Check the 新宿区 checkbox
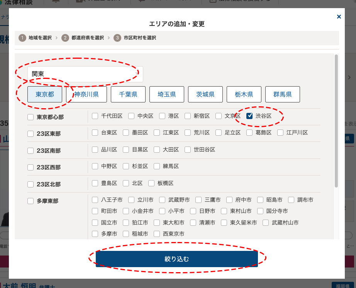This screenshot has width=356, height=288. (x=188, y=116)
